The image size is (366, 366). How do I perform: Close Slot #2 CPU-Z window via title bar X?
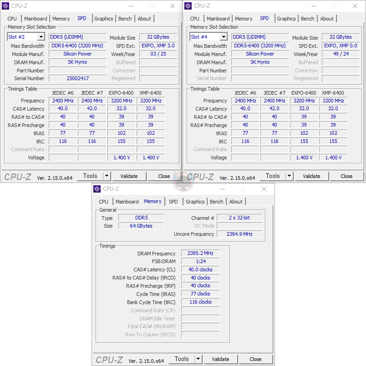click(173, 6)
